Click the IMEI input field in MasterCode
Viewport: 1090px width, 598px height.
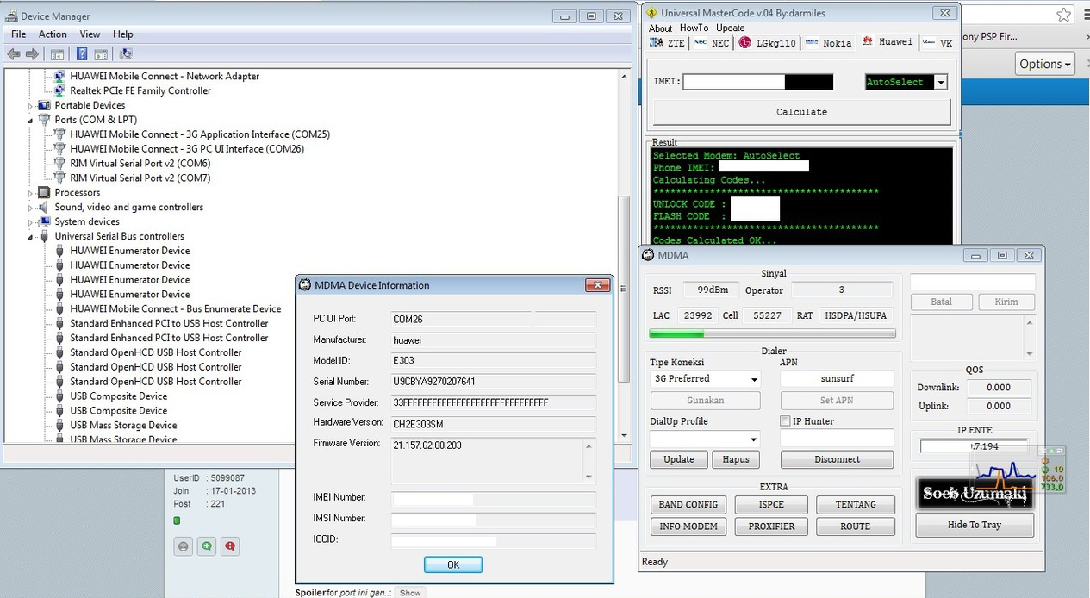pyautogui.click(x=758, y=82)
